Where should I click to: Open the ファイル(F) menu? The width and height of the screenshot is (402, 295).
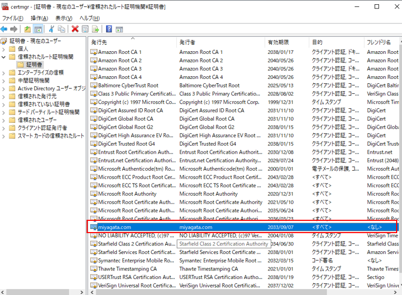13,18
